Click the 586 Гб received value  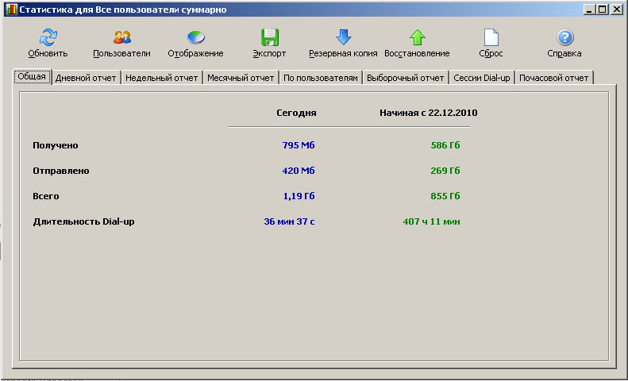[x=445, y=145]
